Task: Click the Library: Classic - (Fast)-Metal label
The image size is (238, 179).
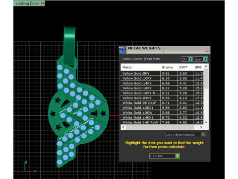Action: pos(141,59)
